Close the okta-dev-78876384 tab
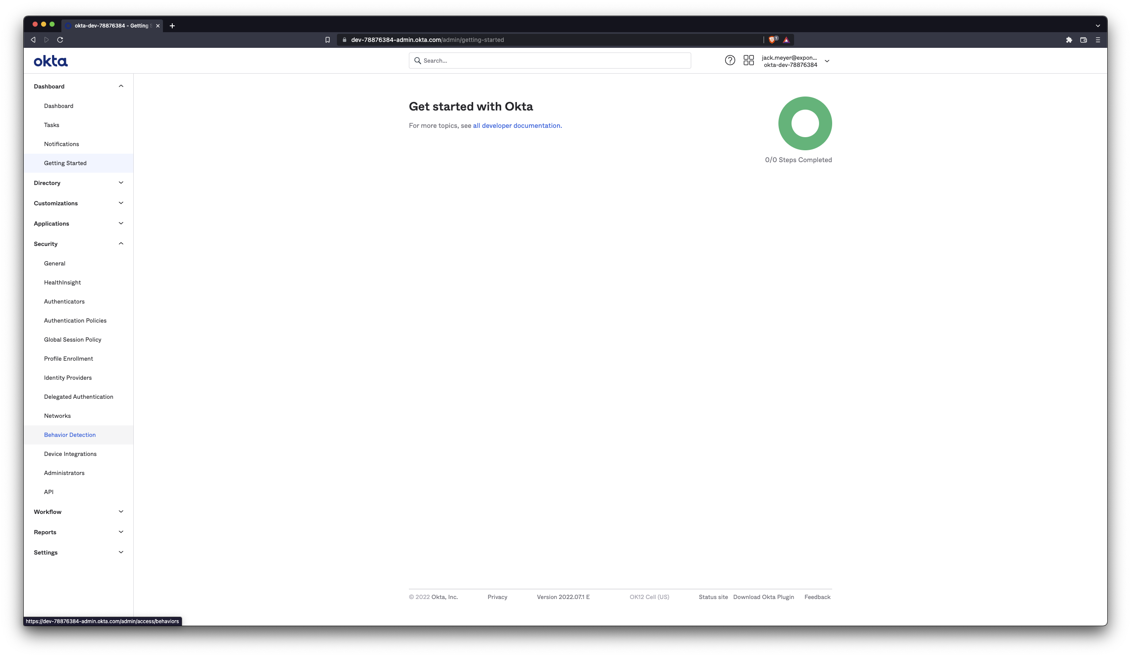This screenshot has height=657, width=1131. point(158,25)
